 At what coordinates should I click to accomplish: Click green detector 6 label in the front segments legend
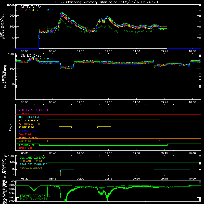click(41, 10)
